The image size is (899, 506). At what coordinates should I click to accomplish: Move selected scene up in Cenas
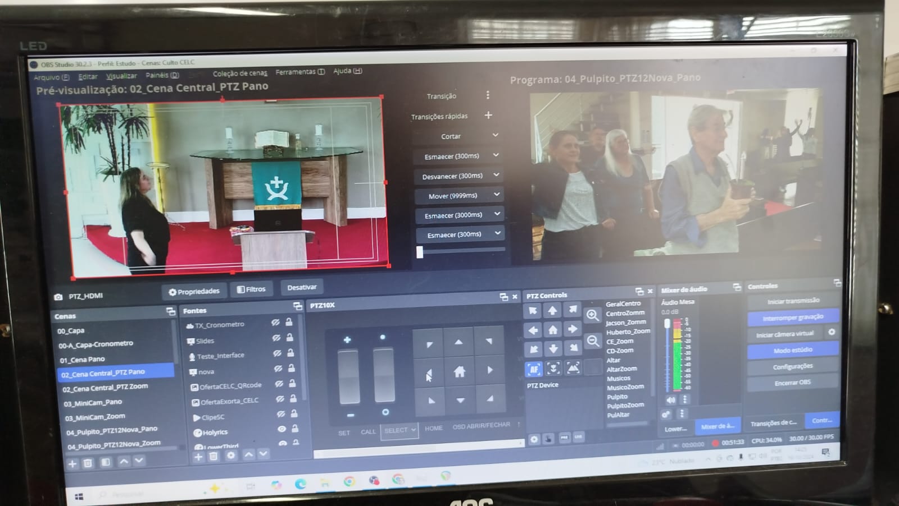point(124,462)
